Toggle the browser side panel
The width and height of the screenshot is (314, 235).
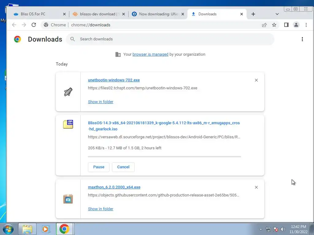pos(286,25)
